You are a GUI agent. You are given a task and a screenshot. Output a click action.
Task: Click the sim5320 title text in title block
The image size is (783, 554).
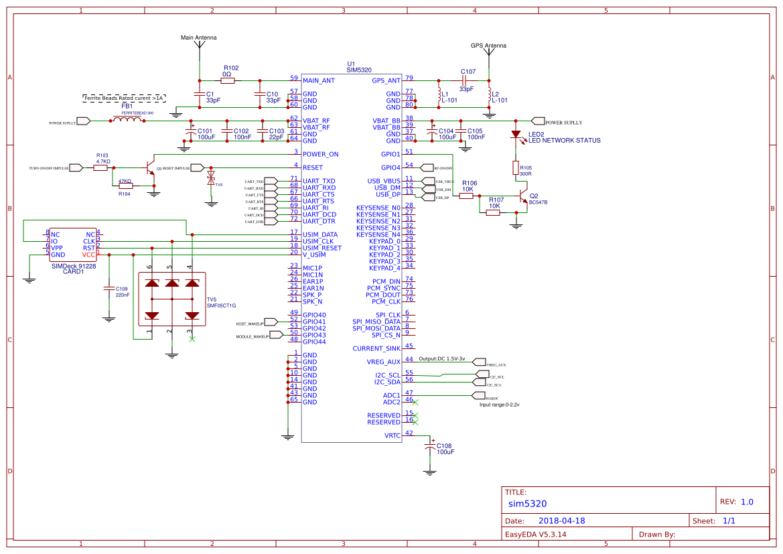(528, 503)
